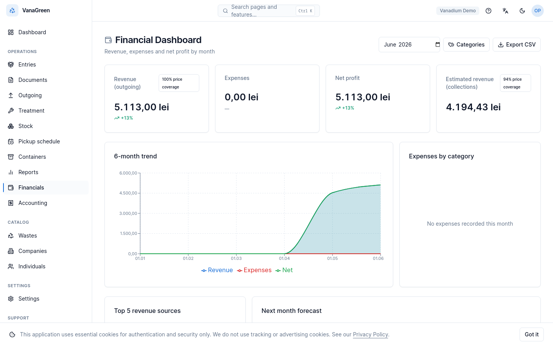Click the Revenue card trend arrow icon

[117, 118]
